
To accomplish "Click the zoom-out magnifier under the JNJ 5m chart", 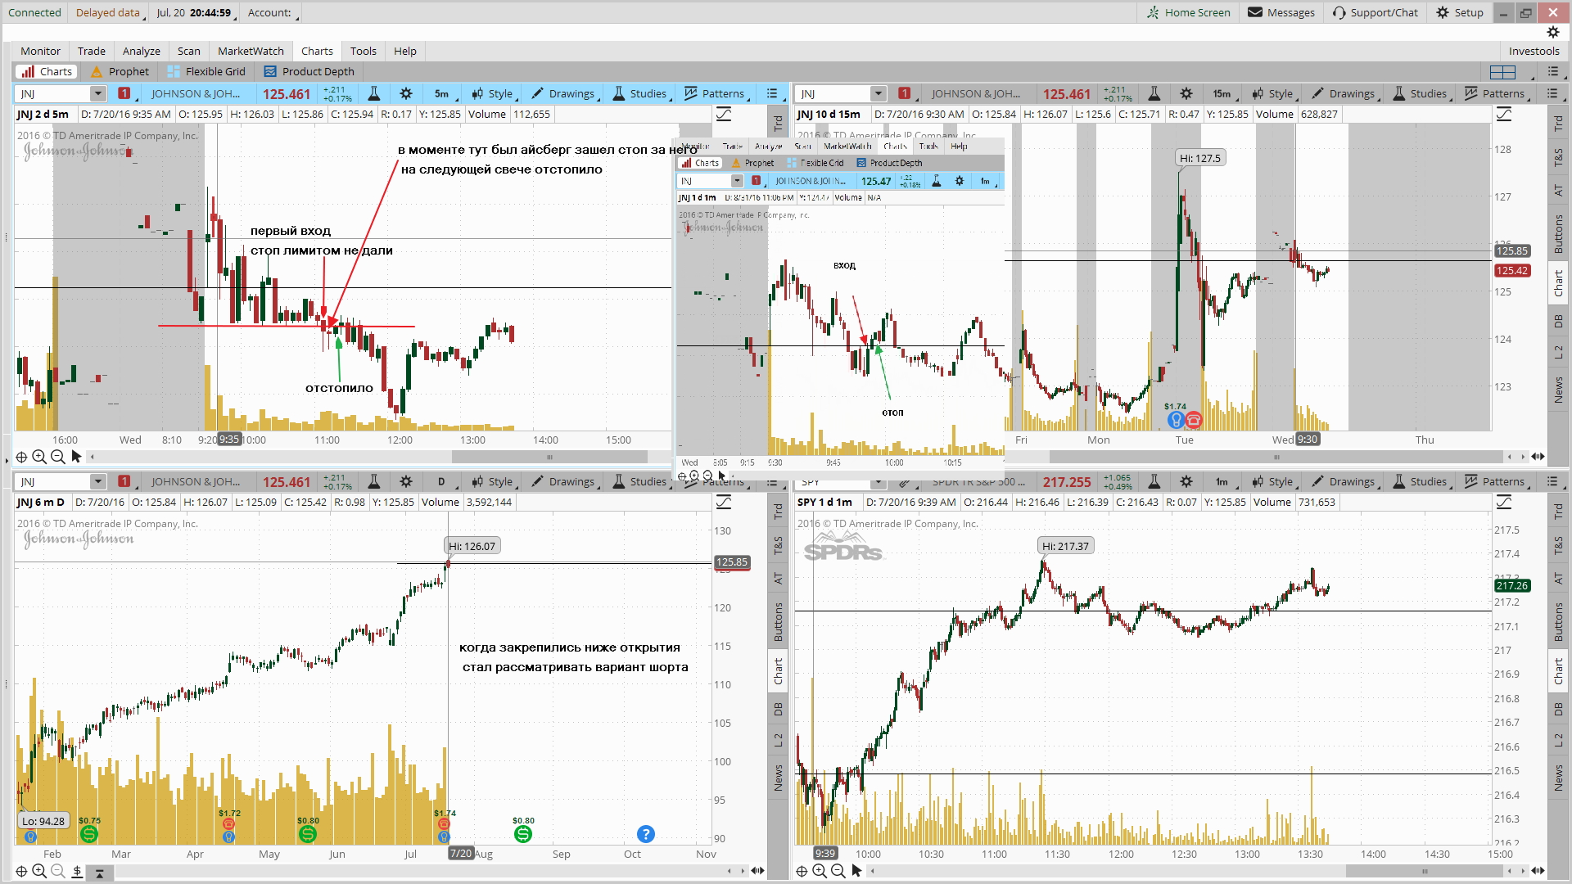I will 57,457.
